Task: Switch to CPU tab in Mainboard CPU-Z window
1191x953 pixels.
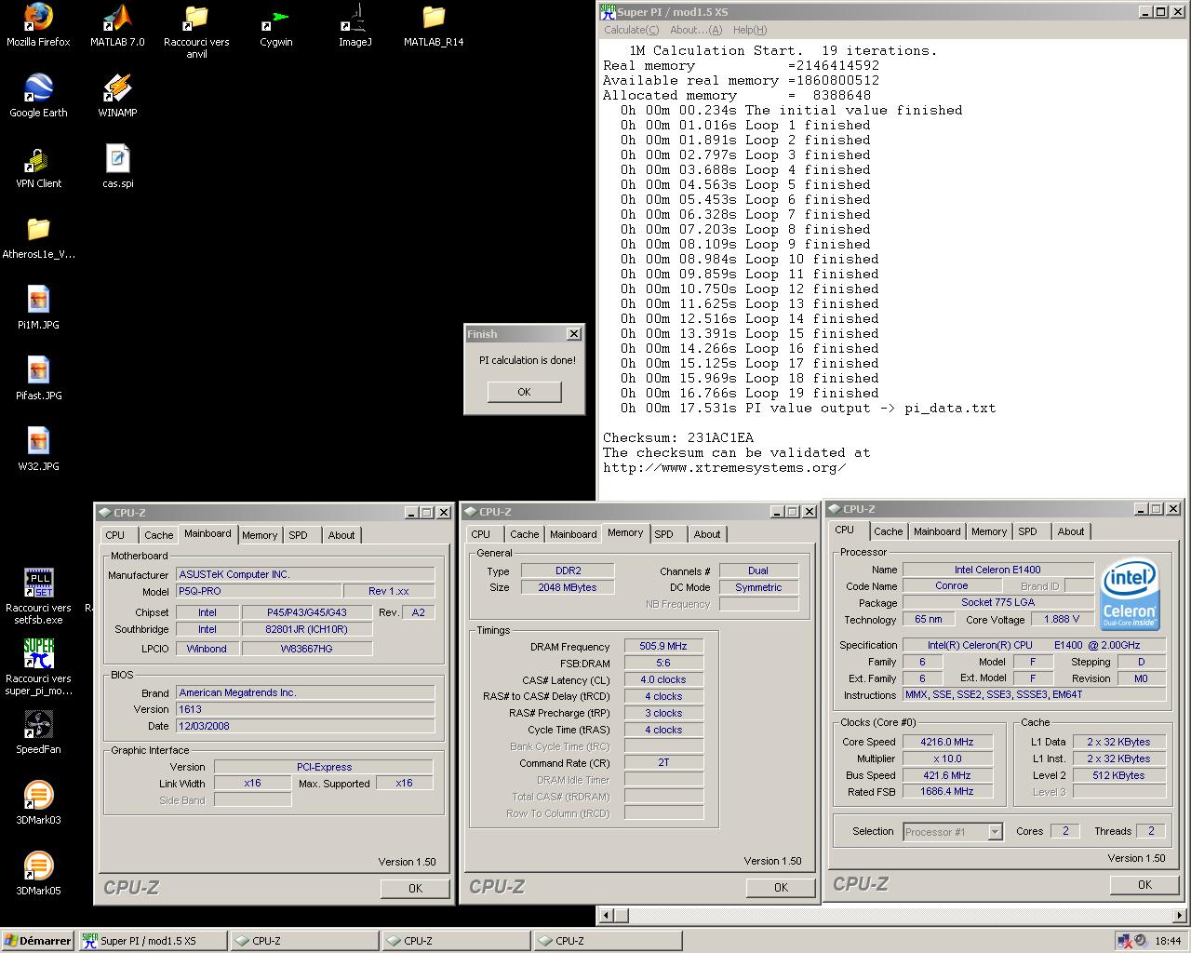Action: coord(115,535)
